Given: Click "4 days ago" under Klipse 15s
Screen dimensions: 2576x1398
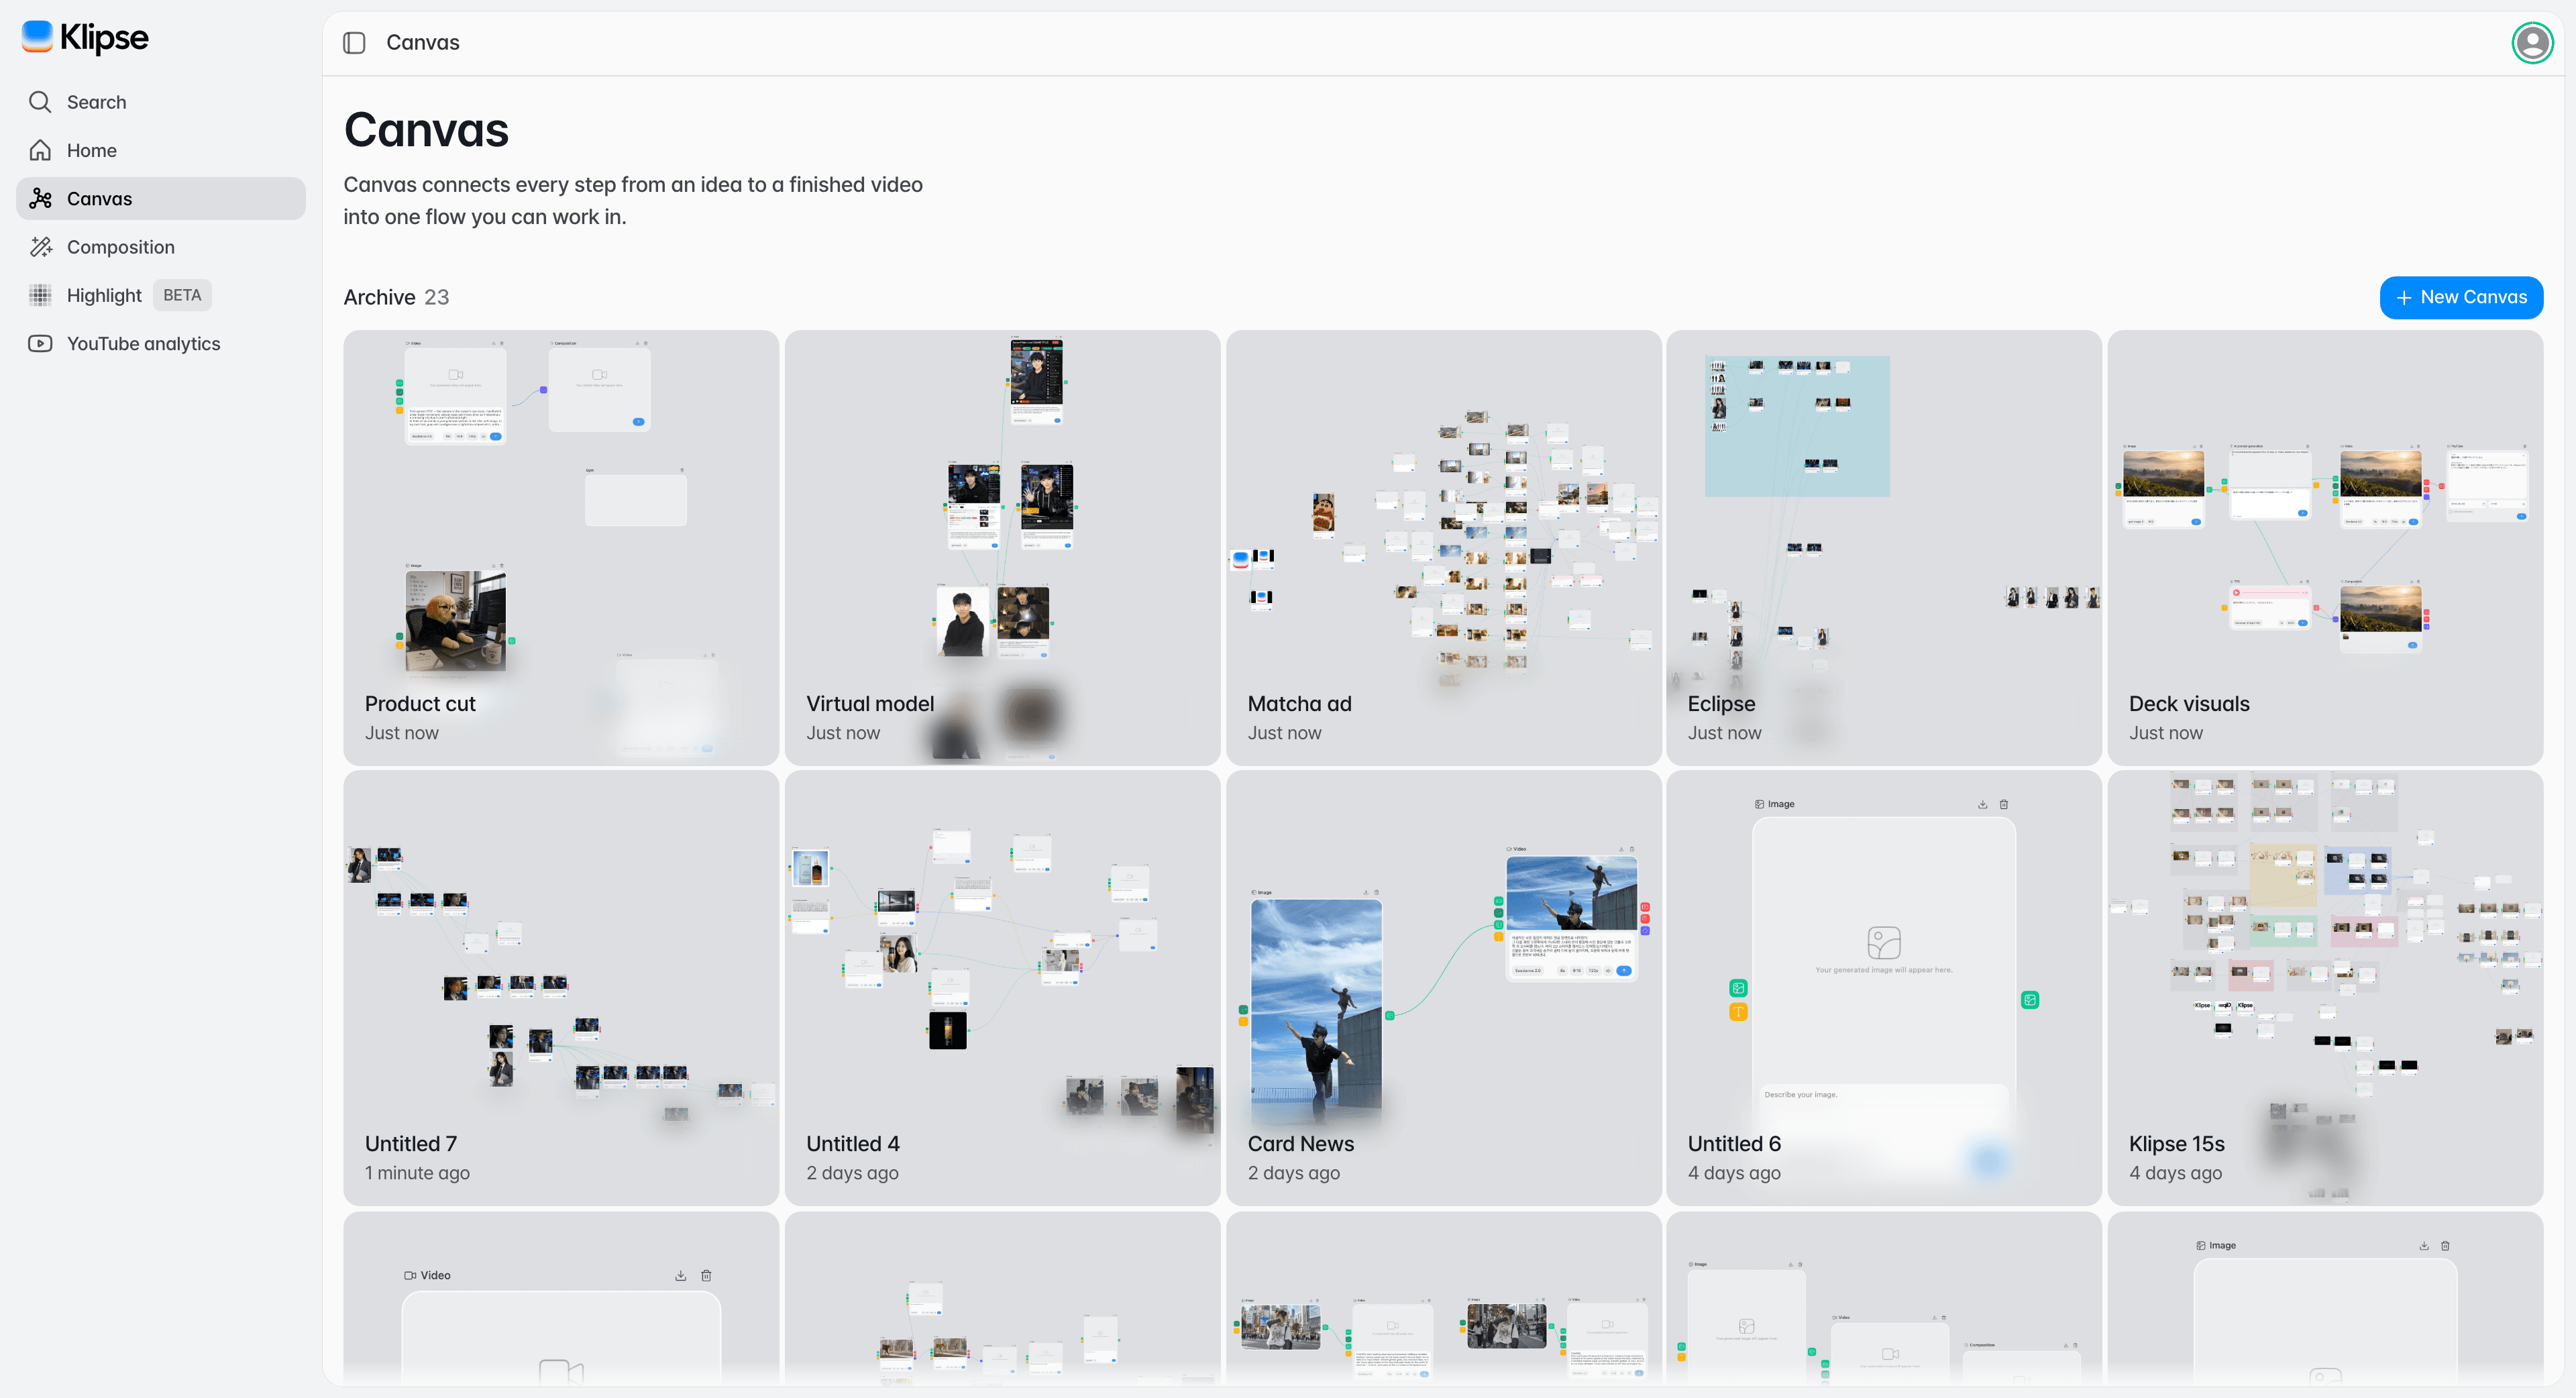Looking at the screenshot, I should (2175, 1173).
